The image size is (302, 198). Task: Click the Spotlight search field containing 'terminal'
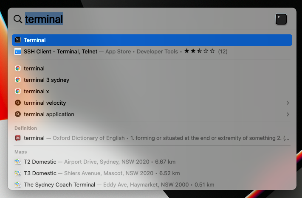pos(148,19)
